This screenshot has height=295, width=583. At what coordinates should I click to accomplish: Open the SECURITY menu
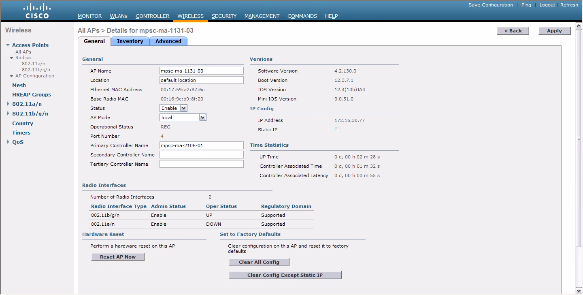(x=224, y=16)
